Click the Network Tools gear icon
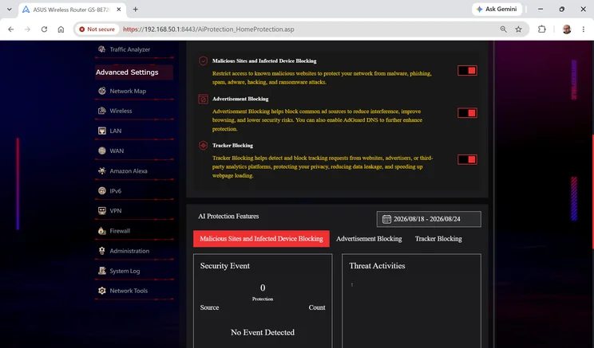 click(x=102, y=291)
